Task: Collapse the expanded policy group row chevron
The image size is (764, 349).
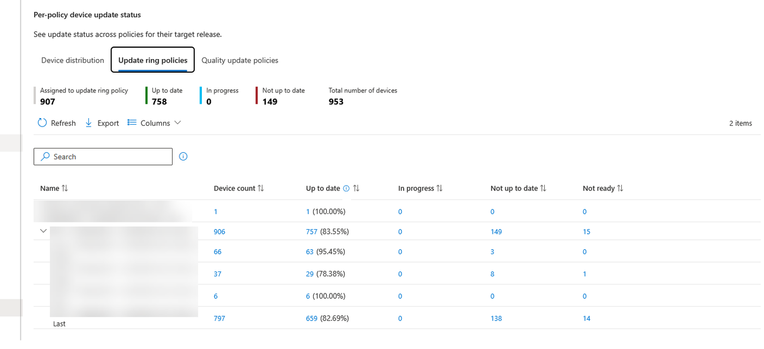Action: coord(44,231)
